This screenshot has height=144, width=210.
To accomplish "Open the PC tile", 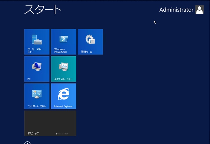I will (37, 69).
